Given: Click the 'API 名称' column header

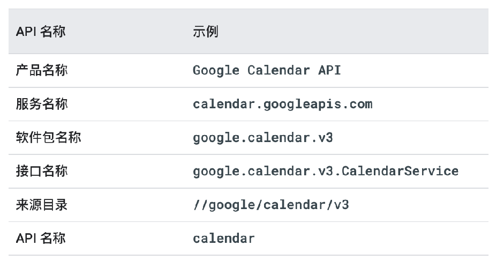Looking at the screenshot, I should click(41, 32).
